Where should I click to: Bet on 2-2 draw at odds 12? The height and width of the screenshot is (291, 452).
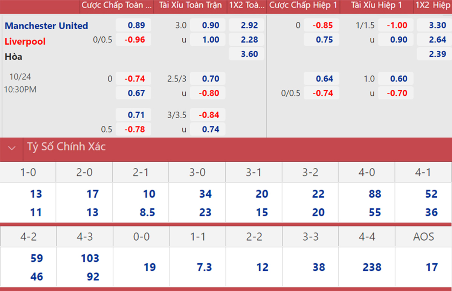tap(262, 267)
